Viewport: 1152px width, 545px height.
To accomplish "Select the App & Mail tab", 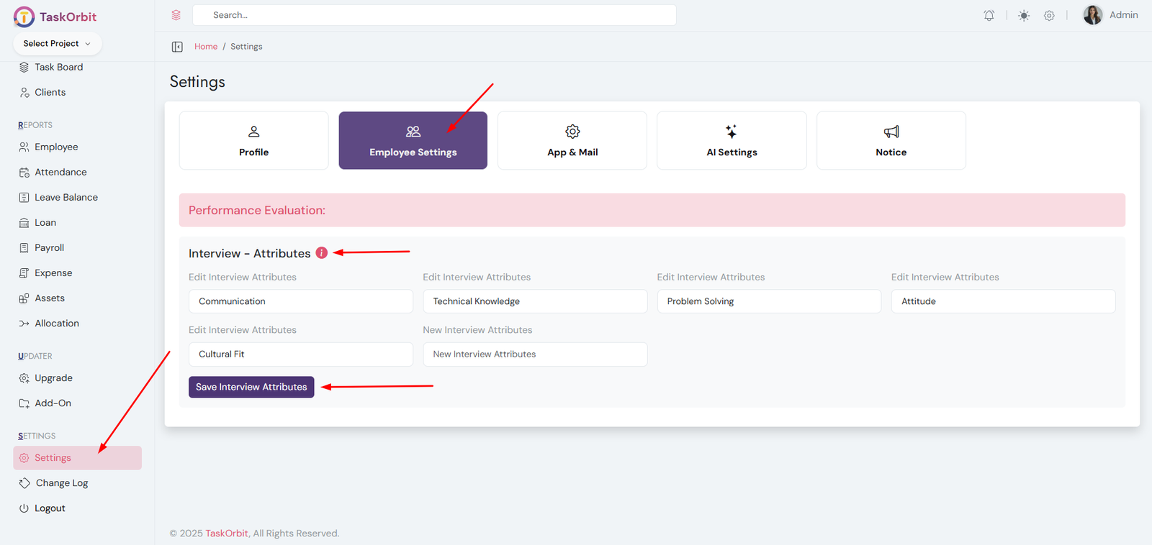I will [572, 140].
